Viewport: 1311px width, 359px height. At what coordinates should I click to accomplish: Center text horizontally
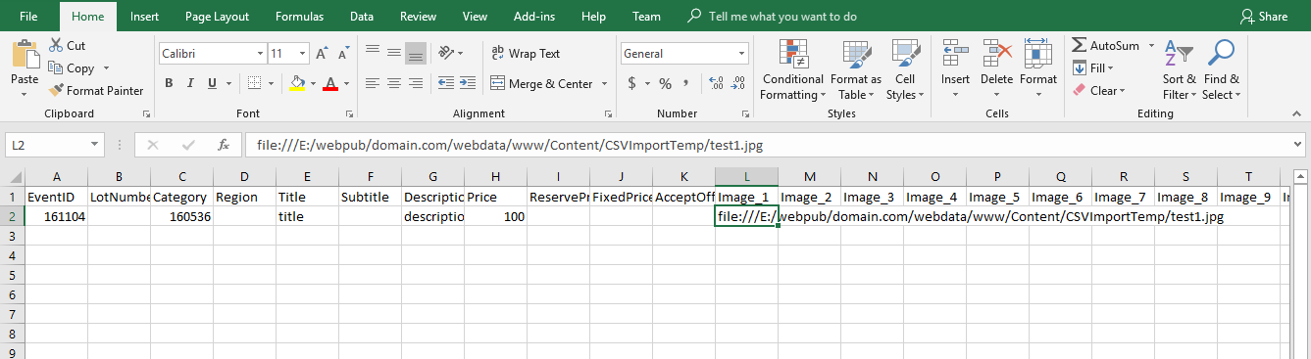tap(394, 83)
